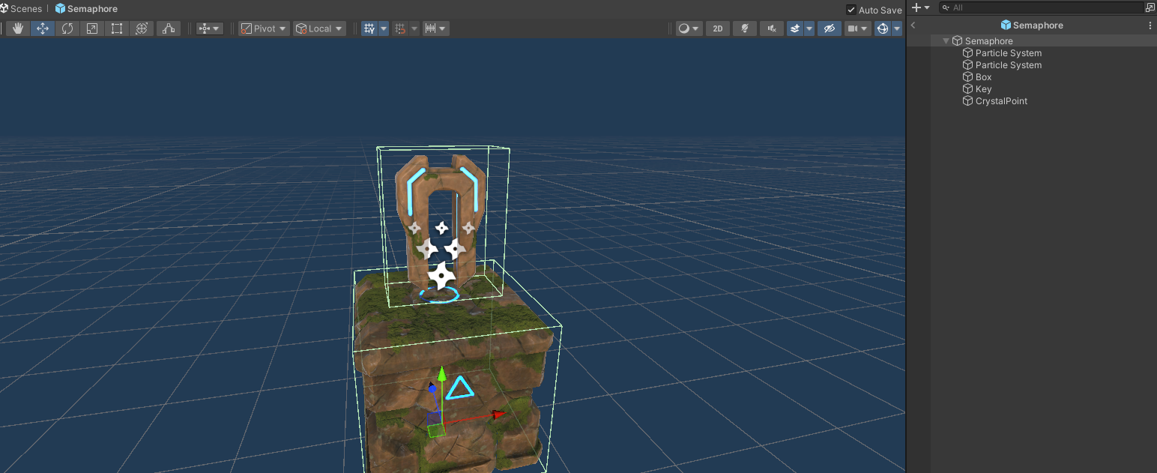
Task: Click the Semaphore prefab breadcrumb
Action: 86,9
